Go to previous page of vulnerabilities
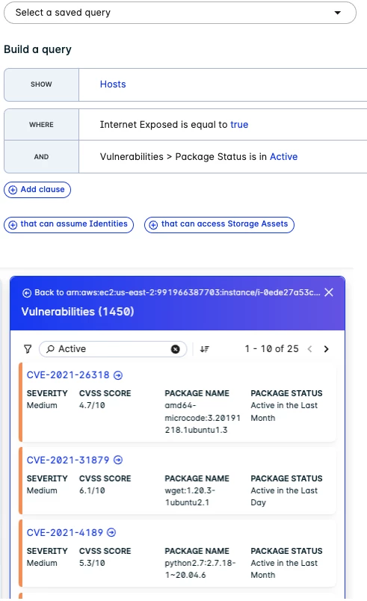 [x=309, y=349]
